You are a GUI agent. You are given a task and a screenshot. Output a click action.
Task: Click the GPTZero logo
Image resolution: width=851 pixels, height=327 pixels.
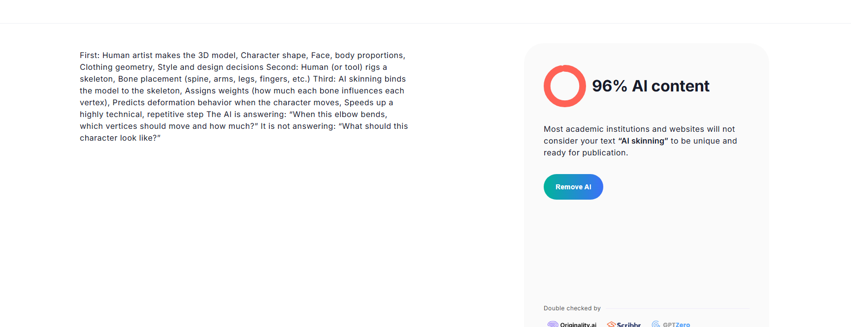pos(671,324)
